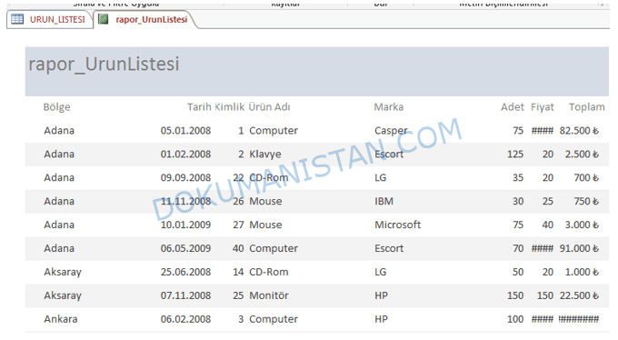Click the Casper brand cell

coord(391,131)
